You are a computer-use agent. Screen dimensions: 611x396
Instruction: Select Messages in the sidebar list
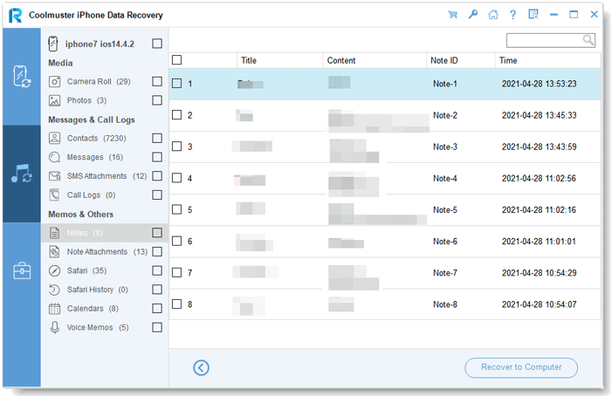pyautogui.click(x=84, y=157)
